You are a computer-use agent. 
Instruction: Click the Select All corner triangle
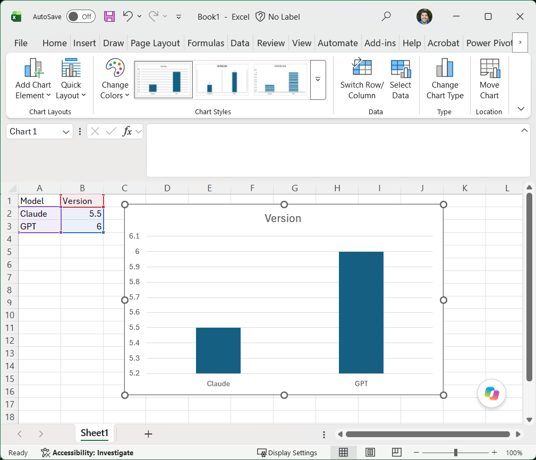pos(12,188)
